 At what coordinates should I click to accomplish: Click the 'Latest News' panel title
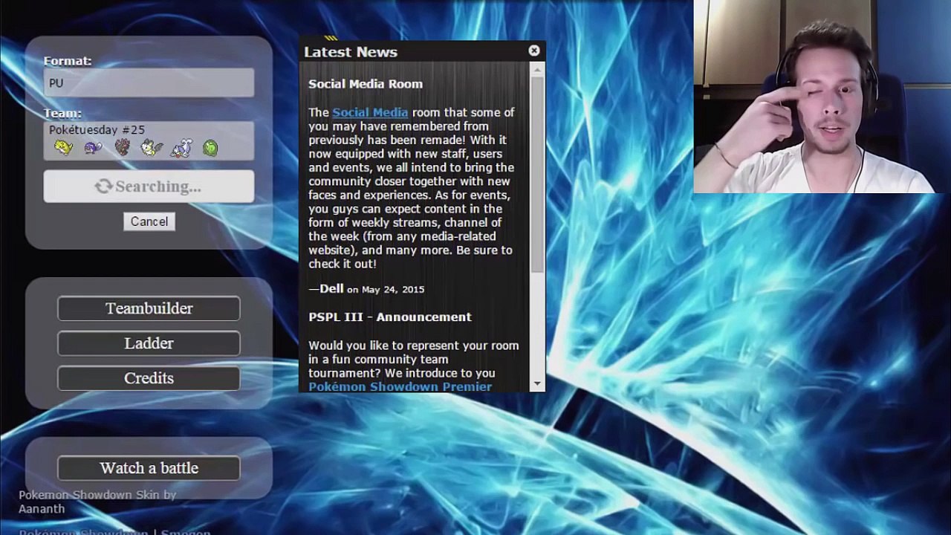(x=351, y=52)
